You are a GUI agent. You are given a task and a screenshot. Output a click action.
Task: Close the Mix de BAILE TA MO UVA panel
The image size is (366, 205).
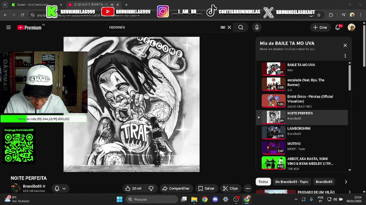[x=345, y=46]
